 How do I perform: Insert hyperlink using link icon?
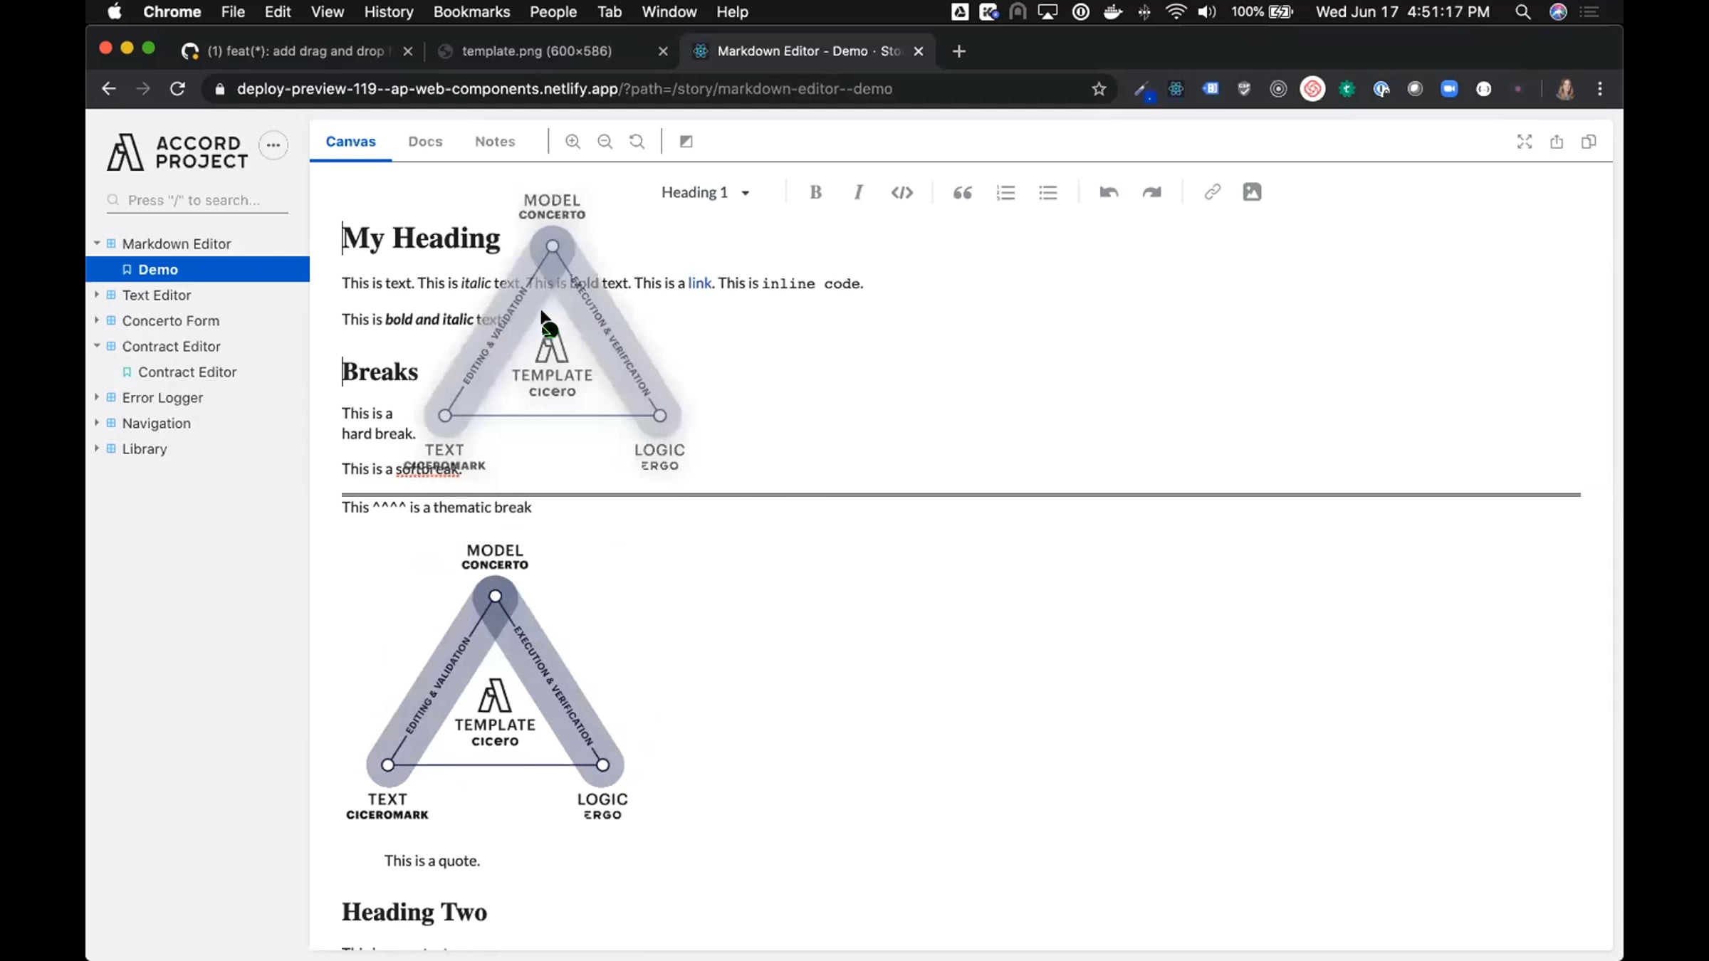click(x=1212, y=192)
